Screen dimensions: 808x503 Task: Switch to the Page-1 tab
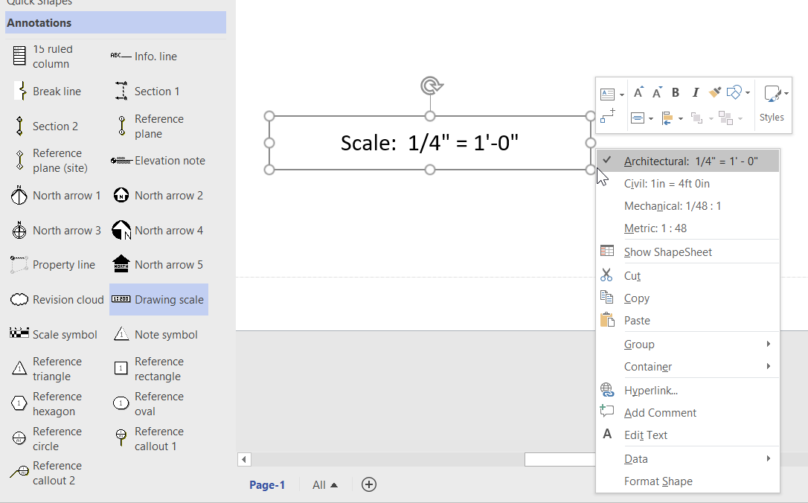click(267, 484)
